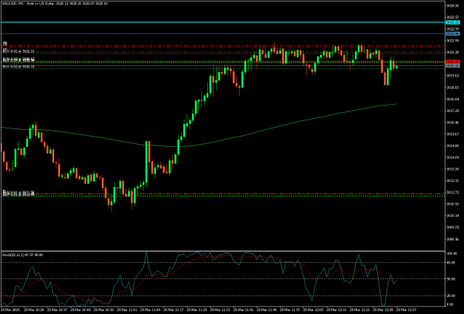Click the 25 Mar 11:01 time label
This screenshot has height=314, width=464.
pos(128,310)
